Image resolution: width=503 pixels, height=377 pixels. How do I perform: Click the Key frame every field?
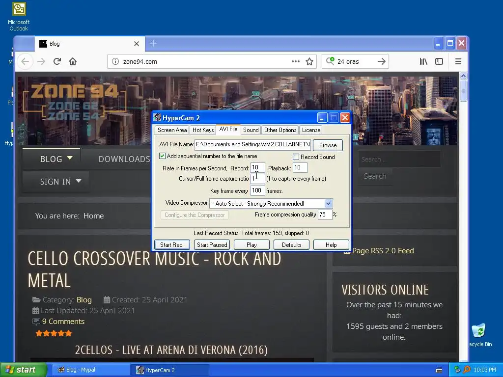[x=257, y=191]
